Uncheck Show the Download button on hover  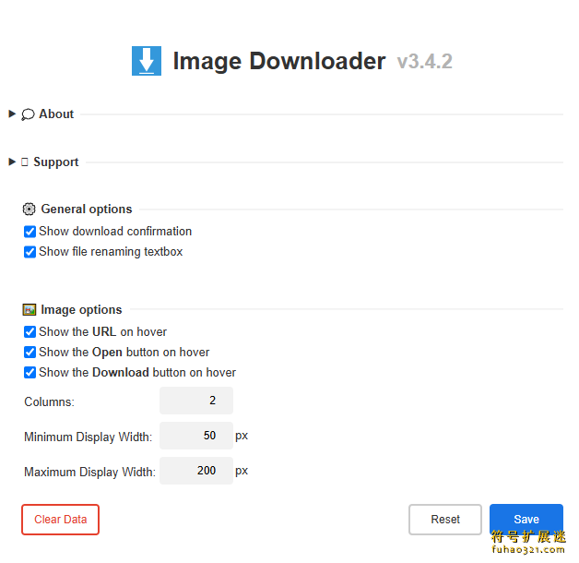tap(30, 373)
